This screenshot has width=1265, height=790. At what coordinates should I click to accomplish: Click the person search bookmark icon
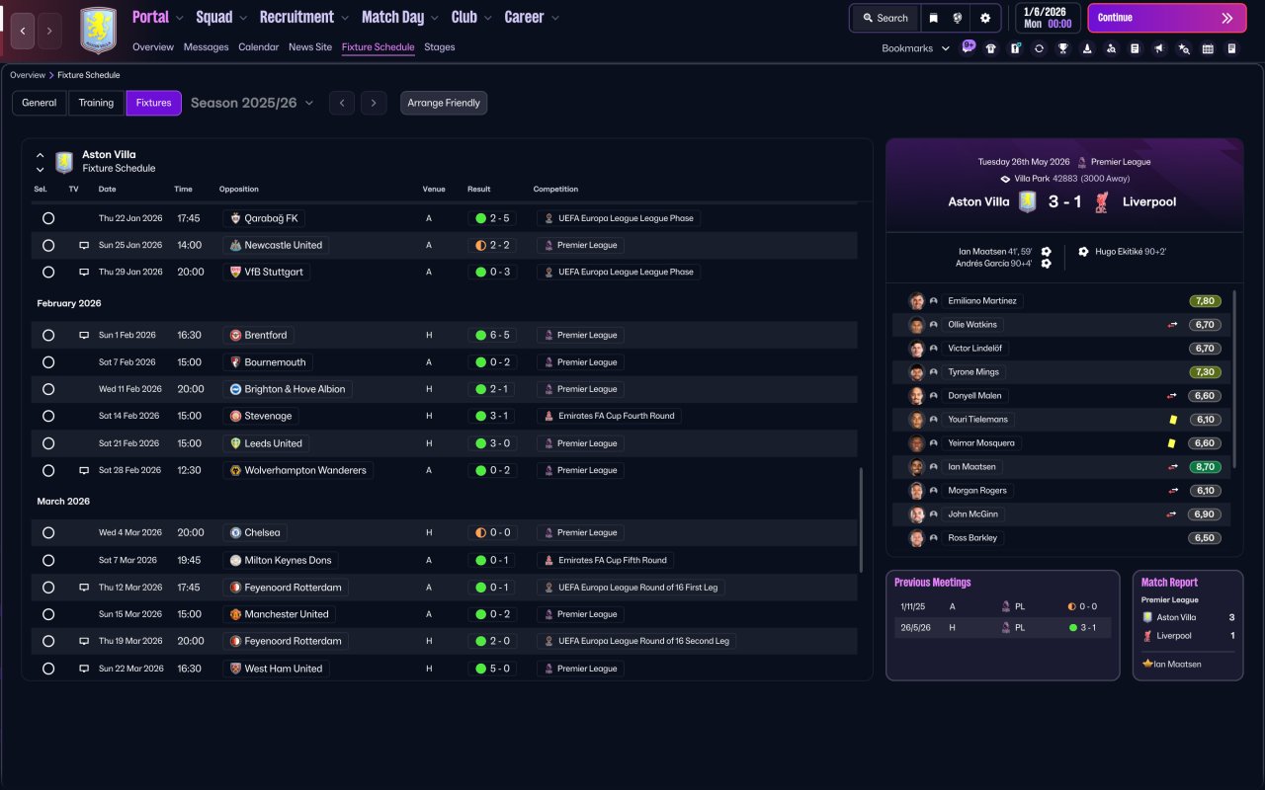[1111, 48]
